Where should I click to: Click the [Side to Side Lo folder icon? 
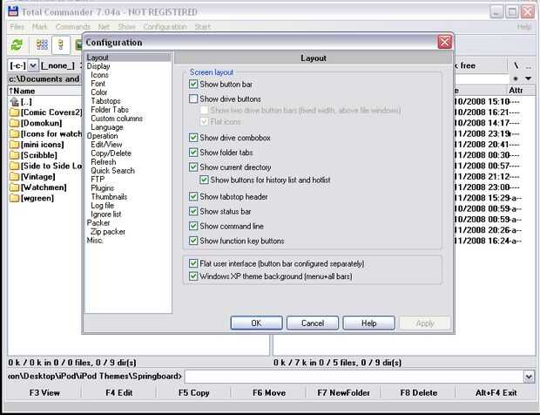tap(14, 166)
